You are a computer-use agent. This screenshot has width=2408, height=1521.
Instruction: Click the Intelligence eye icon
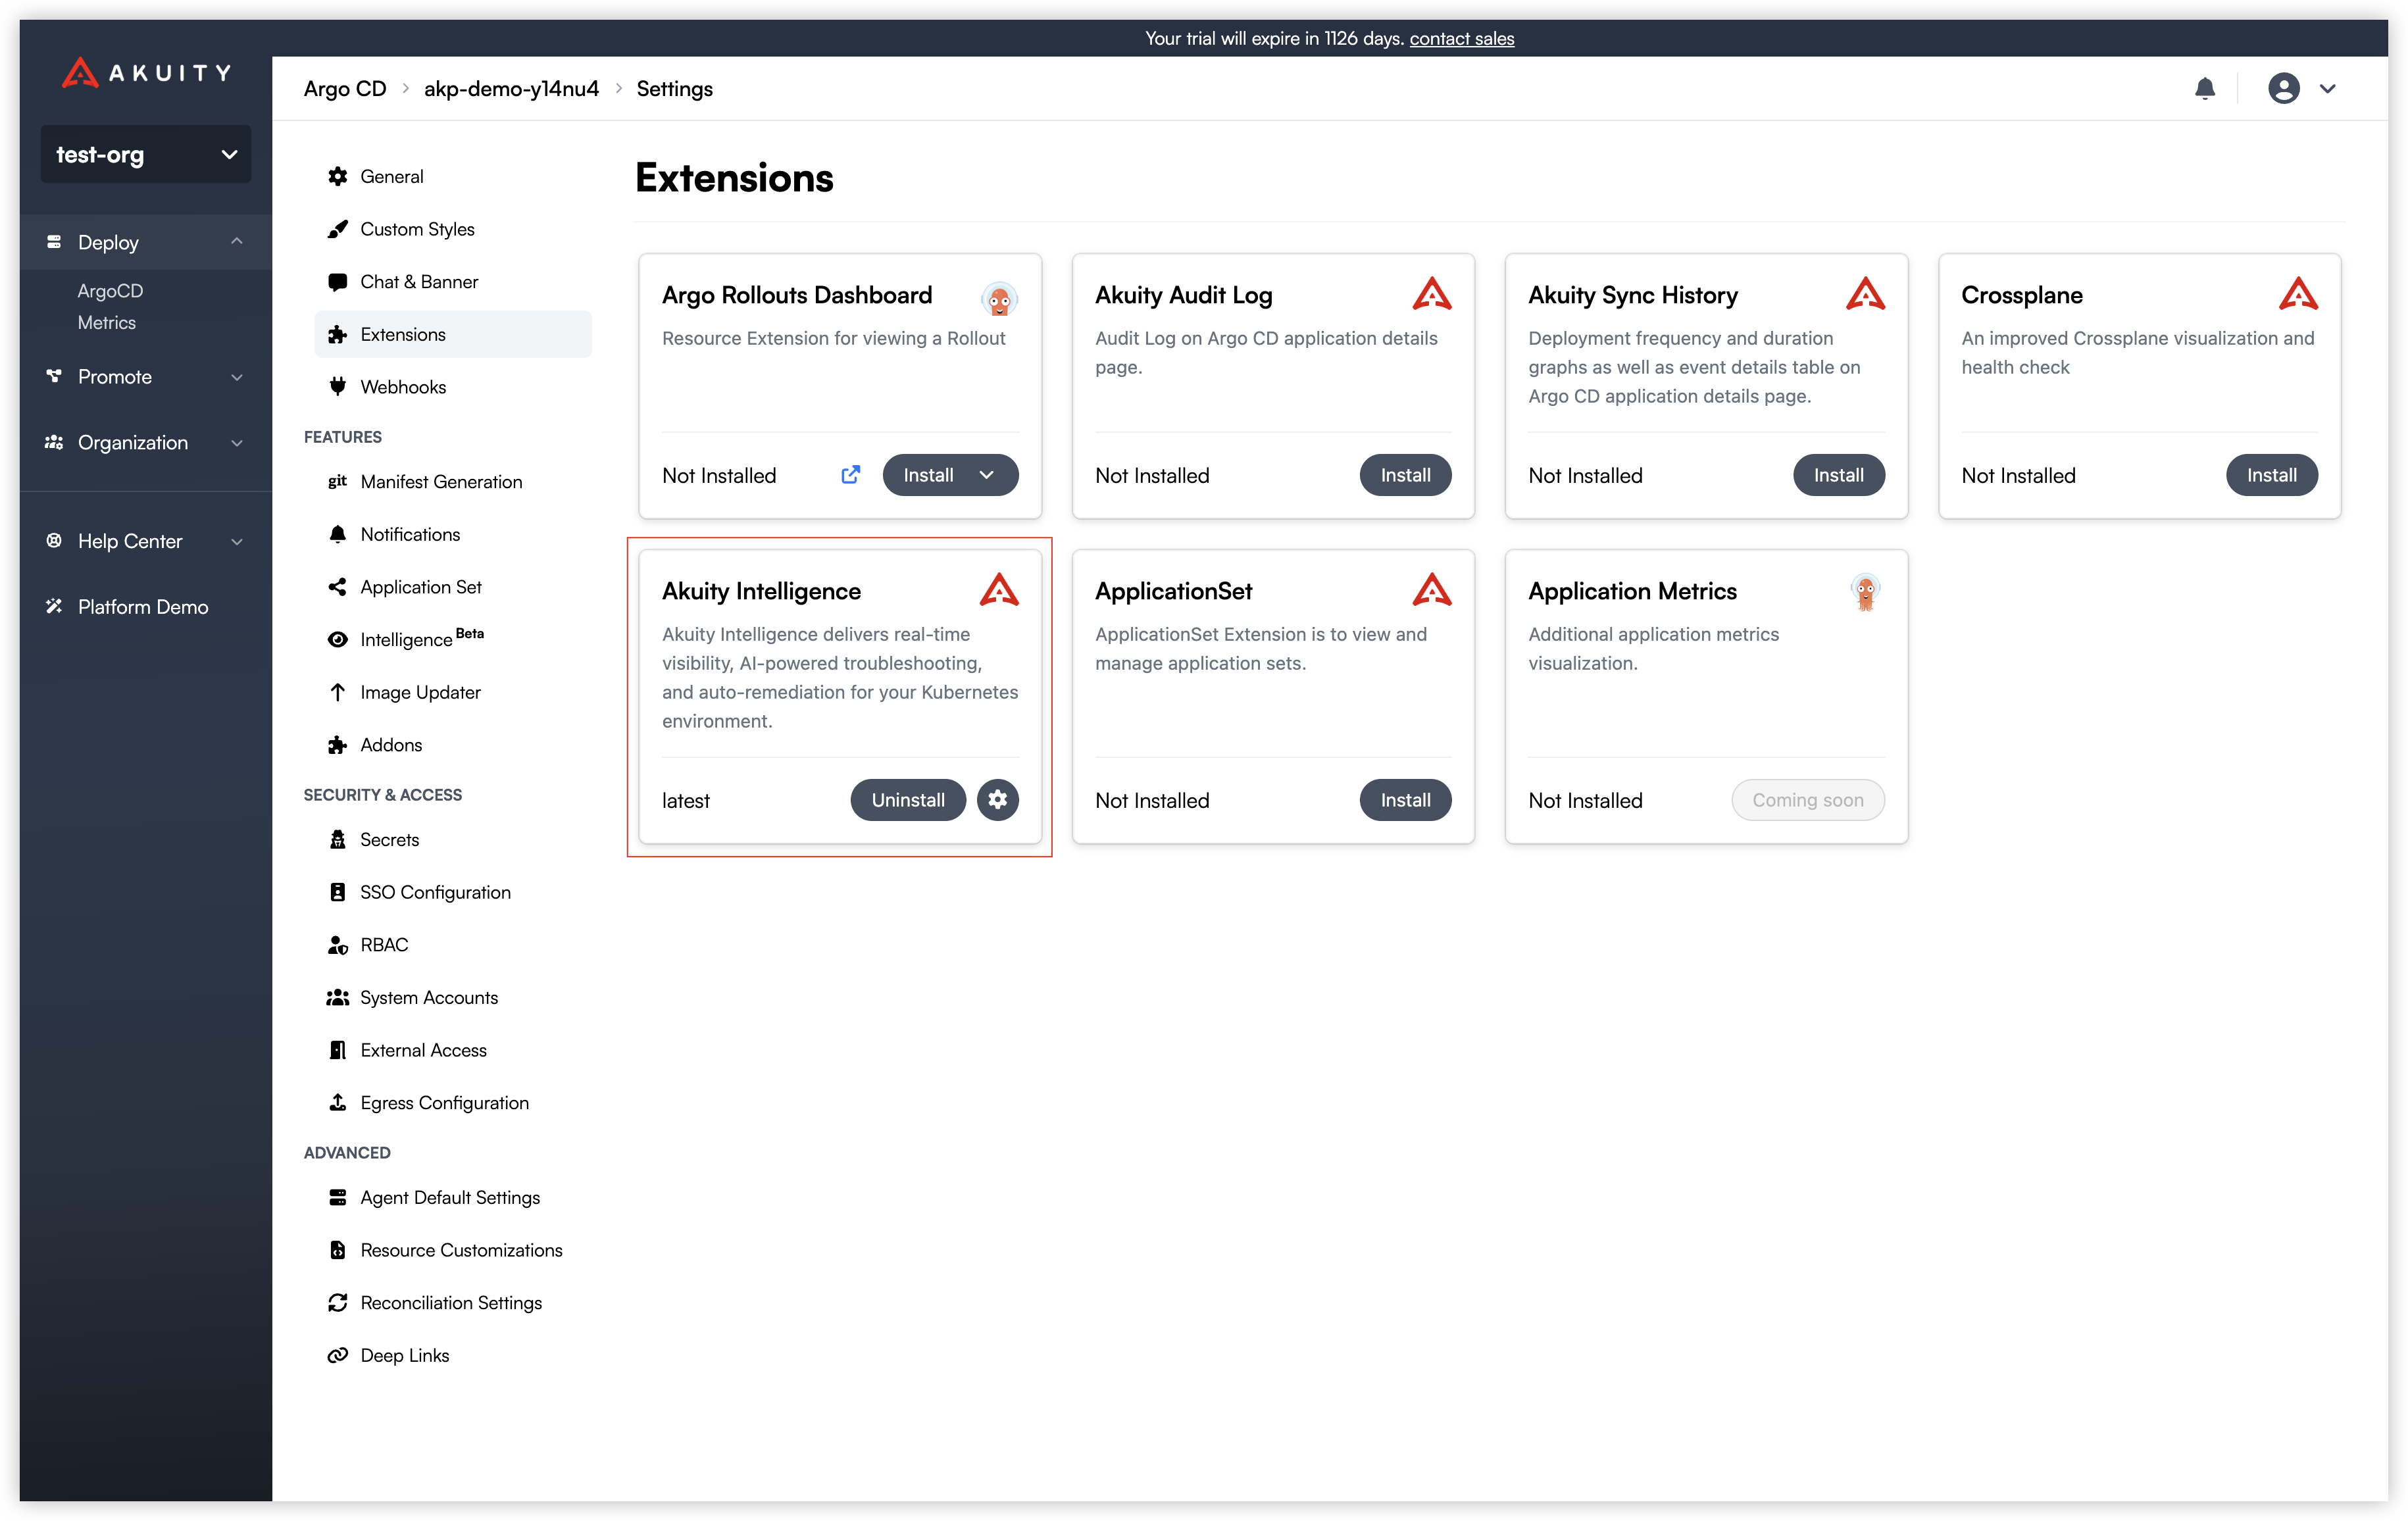[338, 640]
